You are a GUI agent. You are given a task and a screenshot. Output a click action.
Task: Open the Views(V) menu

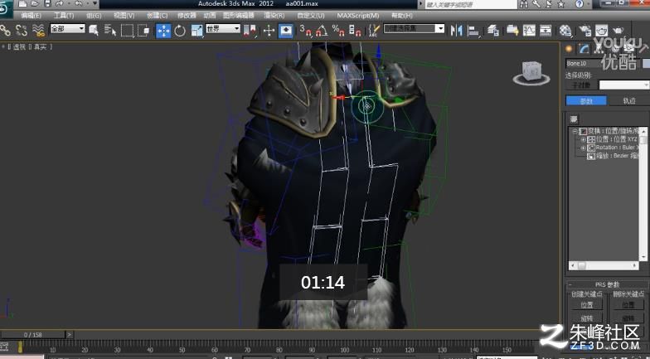124,15
